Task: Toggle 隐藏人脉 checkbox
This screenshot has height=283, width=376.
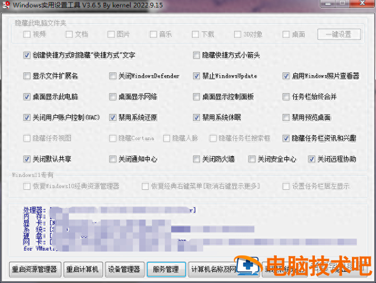Action: coord(167,138)
